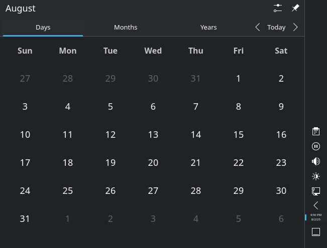Select greyed-out July 28 on Monday
The height and width of the screenshot is (248, 327).
68,79
